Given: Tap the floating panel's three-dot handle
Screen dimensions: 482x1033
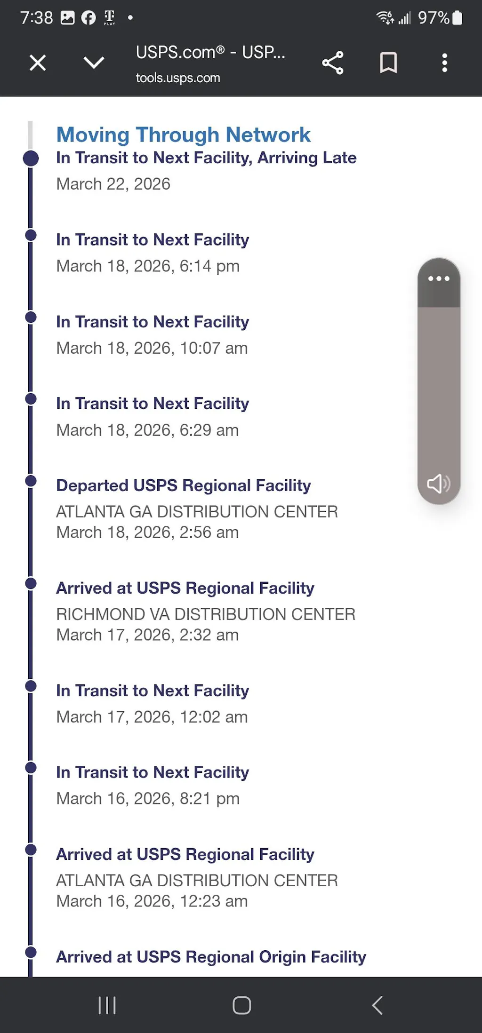Looking at the screenshot, I should [x=439, y=278].
